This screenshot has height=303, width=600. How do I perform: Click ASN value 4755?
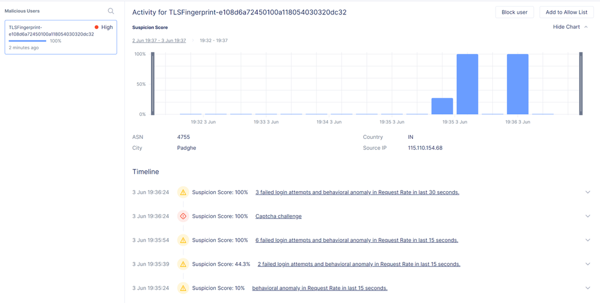point(183,137)
